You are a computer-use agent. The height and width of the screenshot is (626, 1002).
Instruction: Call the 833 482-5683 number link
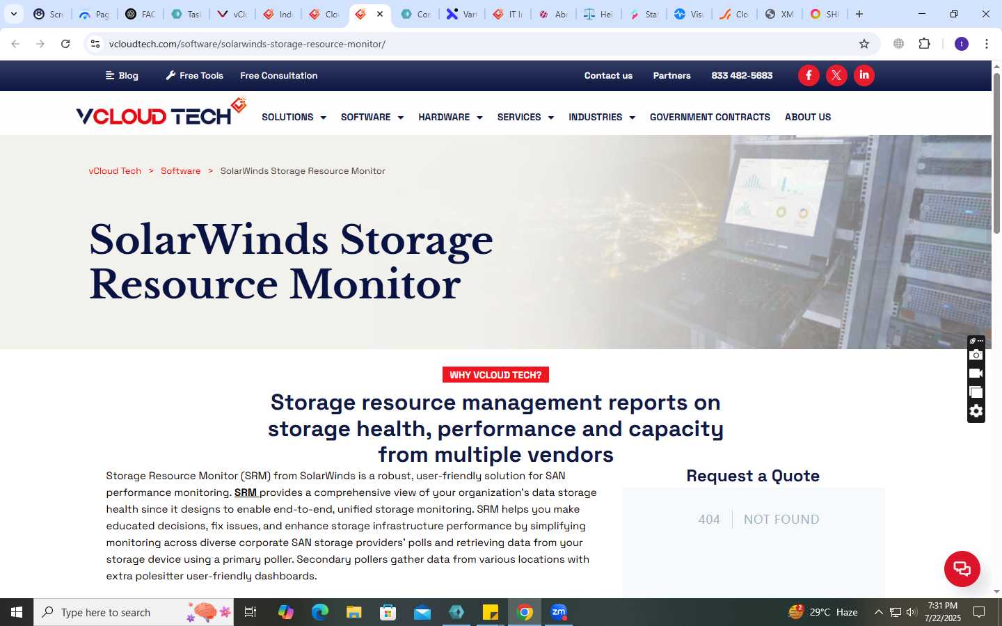click(x=742, y=76)
